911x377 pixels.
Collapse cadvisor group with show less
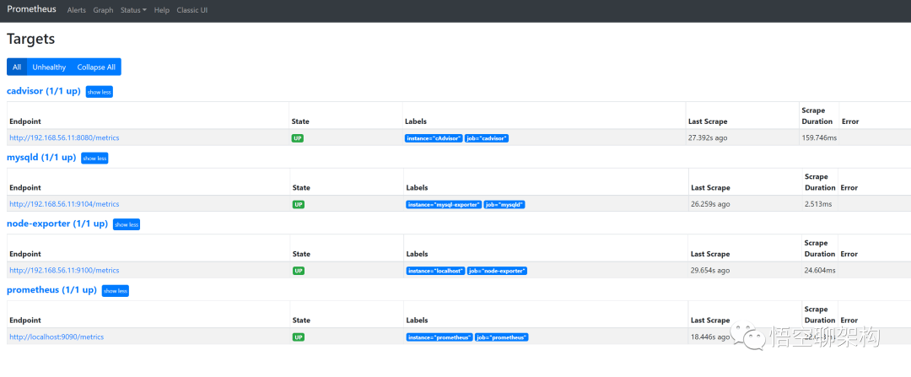pyautogui.click(x=100, y=92)
